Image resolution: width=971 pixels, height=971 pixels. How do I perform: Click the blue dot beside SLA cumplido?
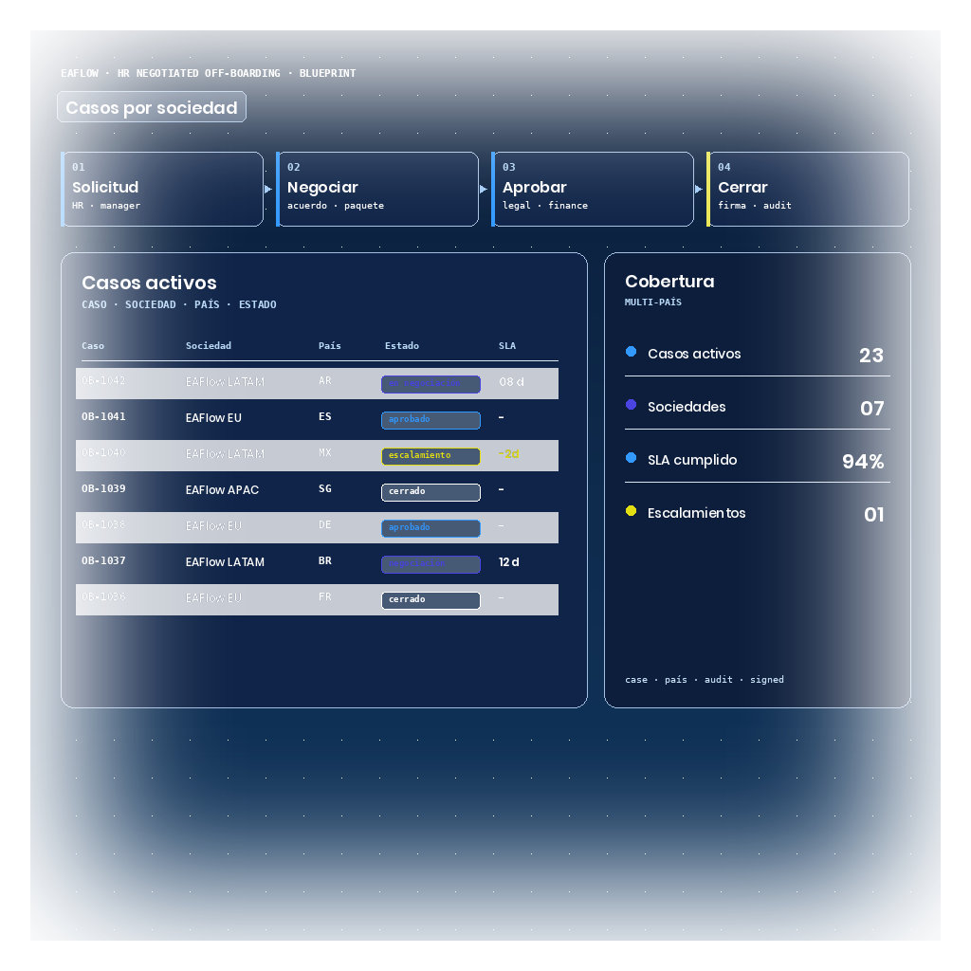pyautogui.click(x=631, y=458)
